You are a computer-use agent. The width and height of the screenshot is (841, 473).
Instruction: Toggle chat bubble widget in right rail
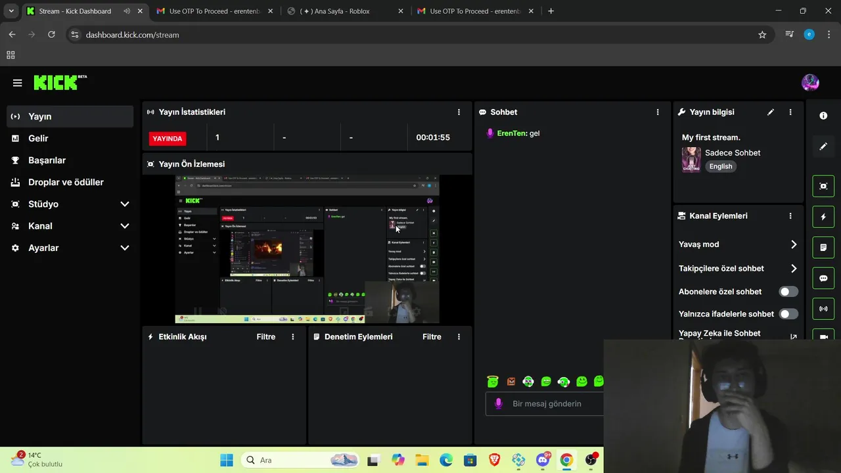823,278
